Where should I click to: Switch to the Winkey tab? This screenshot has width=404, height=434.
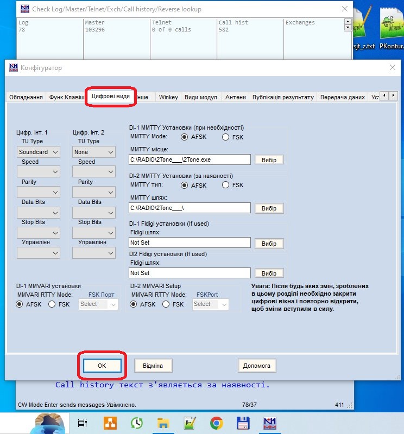(x=168, y=97)
